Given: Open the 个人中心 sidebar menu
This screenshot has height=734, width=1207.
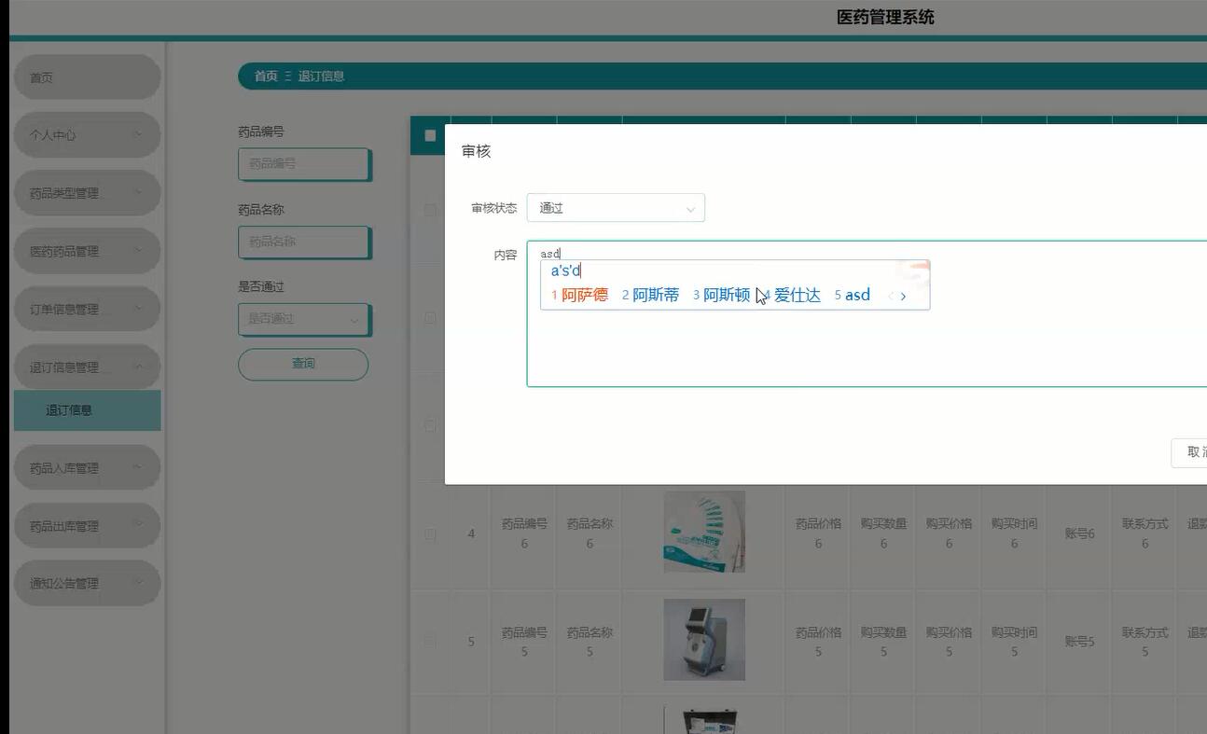Looking at the screenshot, I should pyautogui.click(x=87, y=134).
